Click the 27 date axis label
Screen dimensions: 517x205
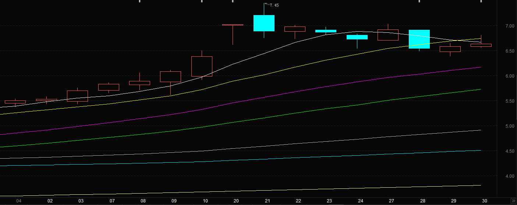(392, 201)
